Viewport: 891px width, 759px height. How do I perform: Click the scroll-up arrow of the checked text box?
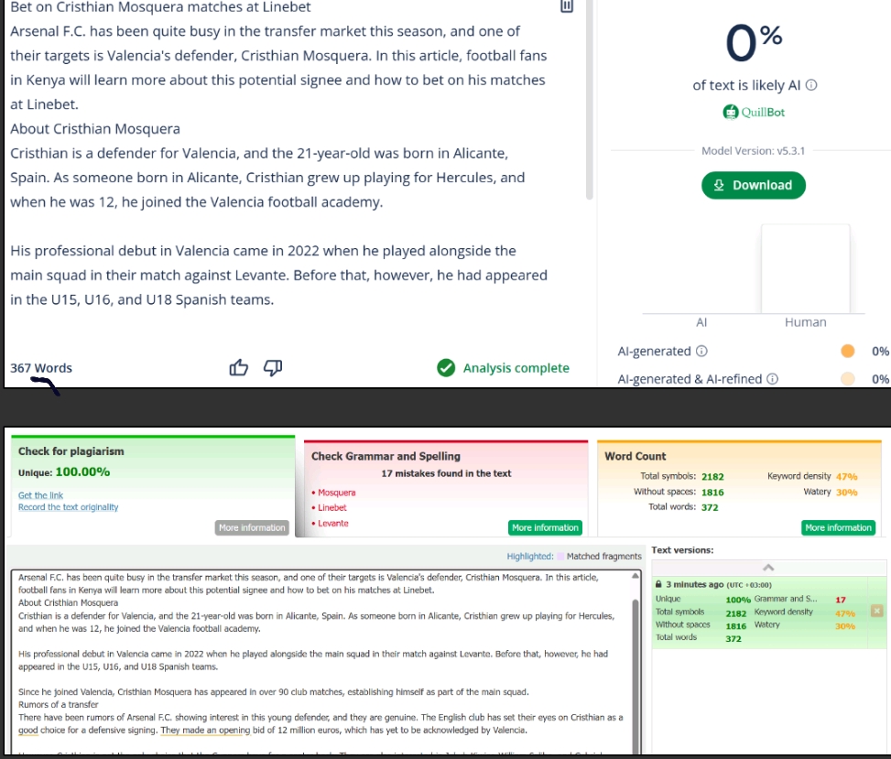coord(636,576)
